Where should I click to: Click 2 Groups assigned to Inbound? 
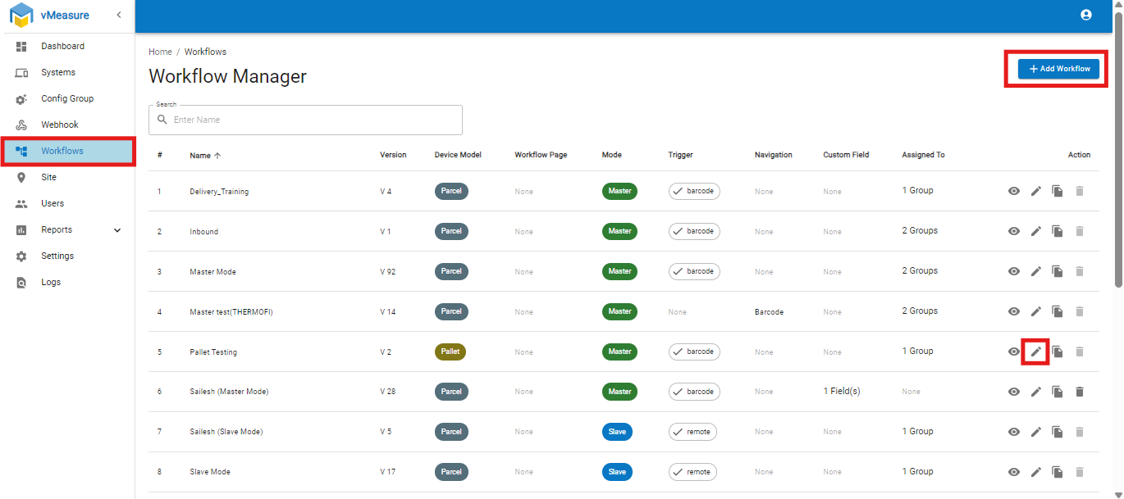[920, 231]
